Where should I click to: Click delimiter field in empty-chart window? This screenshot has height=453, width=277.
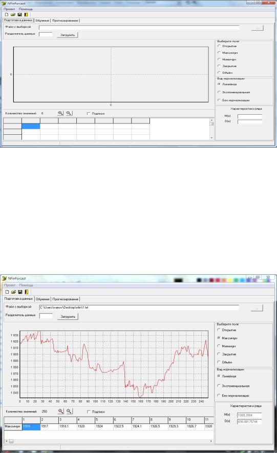click(x=46, y=34)
